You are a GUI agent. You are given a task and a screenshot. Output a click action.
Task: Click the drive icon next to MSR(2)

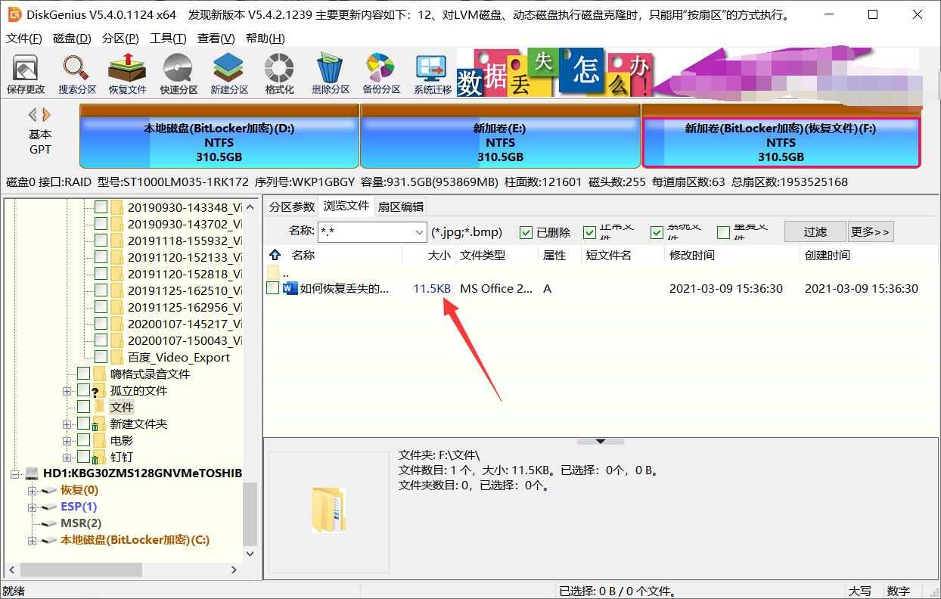[49, 523]
